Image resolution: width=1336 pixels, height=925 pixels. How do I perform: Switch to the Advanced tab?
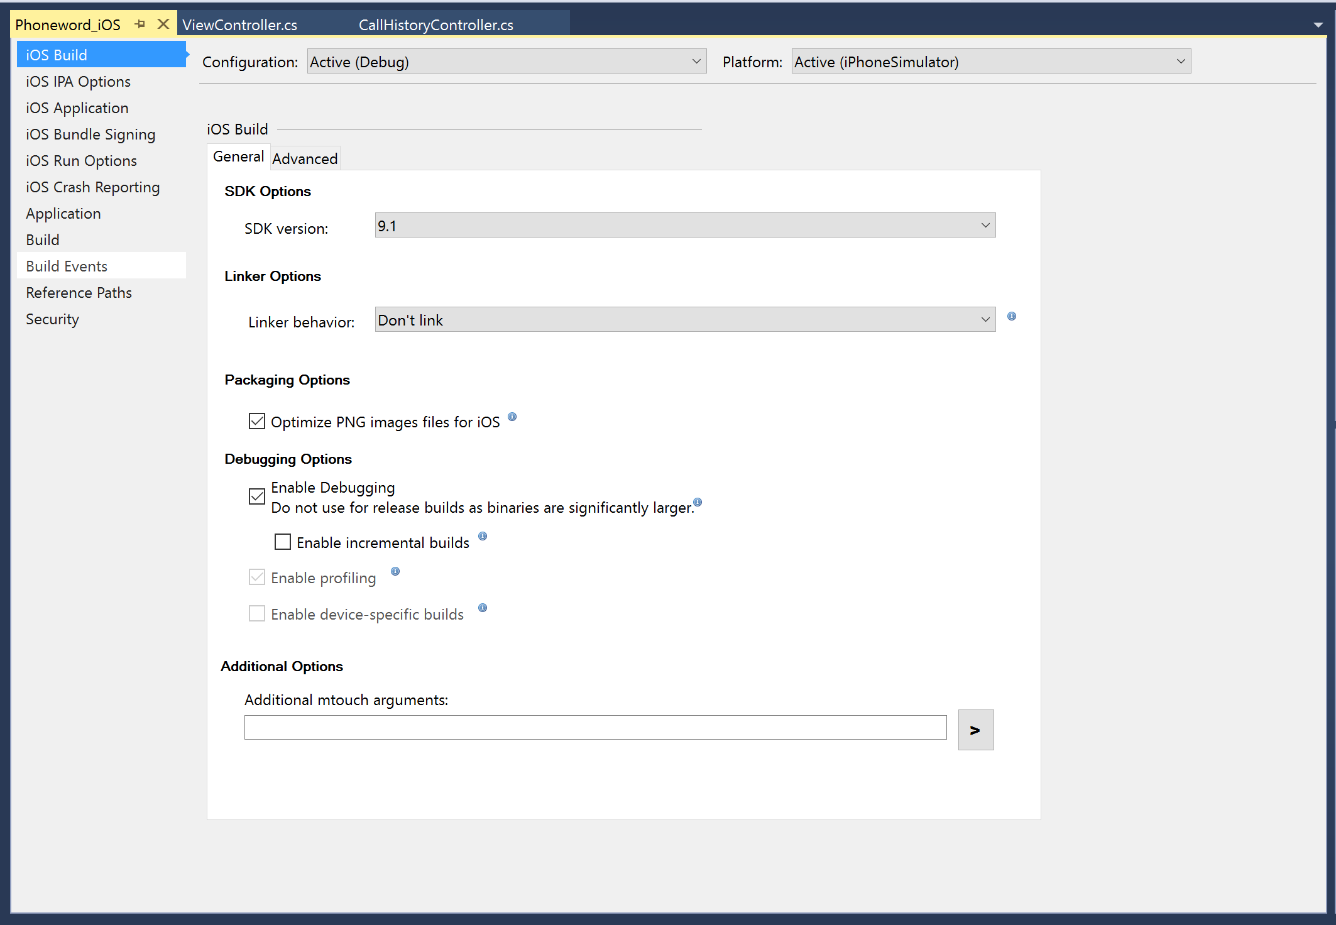click(305, 158)
